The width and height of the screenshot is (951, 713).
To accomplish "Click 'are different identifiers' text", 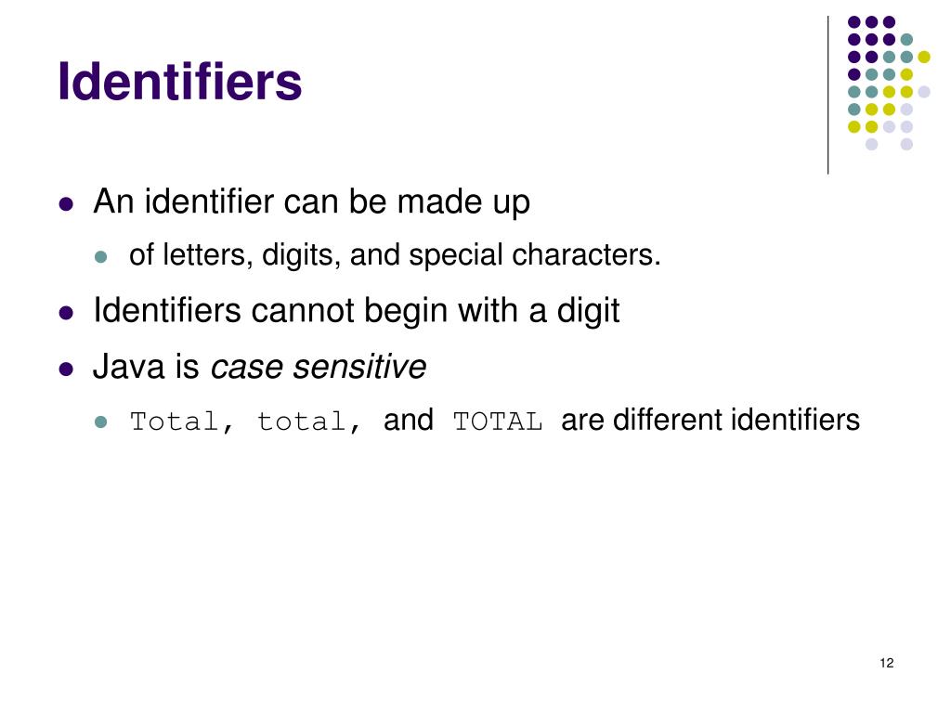I will 710,421.
